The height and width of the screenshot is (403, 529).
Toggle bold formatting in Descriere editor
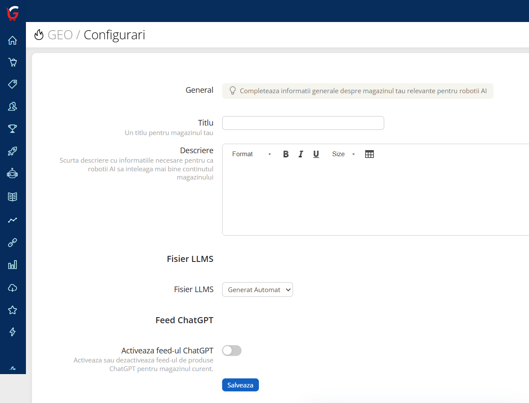click(286, 154)
